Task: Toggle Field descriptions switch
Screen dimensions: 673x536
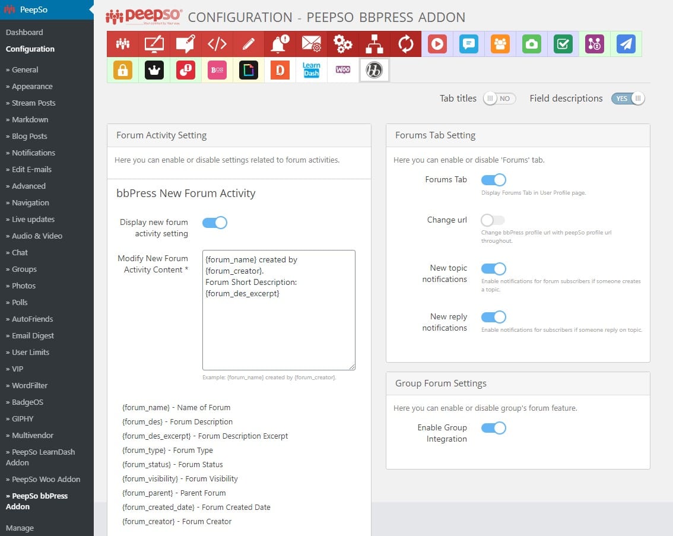Action: pos(628,99)
